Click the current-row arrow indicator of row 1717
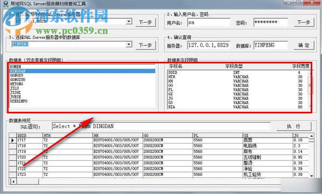 click(x=13, y=140)
